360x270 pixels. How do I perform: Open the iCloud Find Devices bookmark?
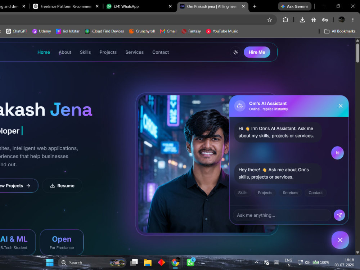tap(104, 31)
